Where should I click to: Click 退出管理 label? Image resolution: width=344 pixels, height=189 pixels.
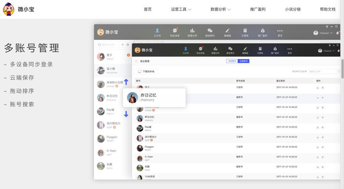pos(144,61)
